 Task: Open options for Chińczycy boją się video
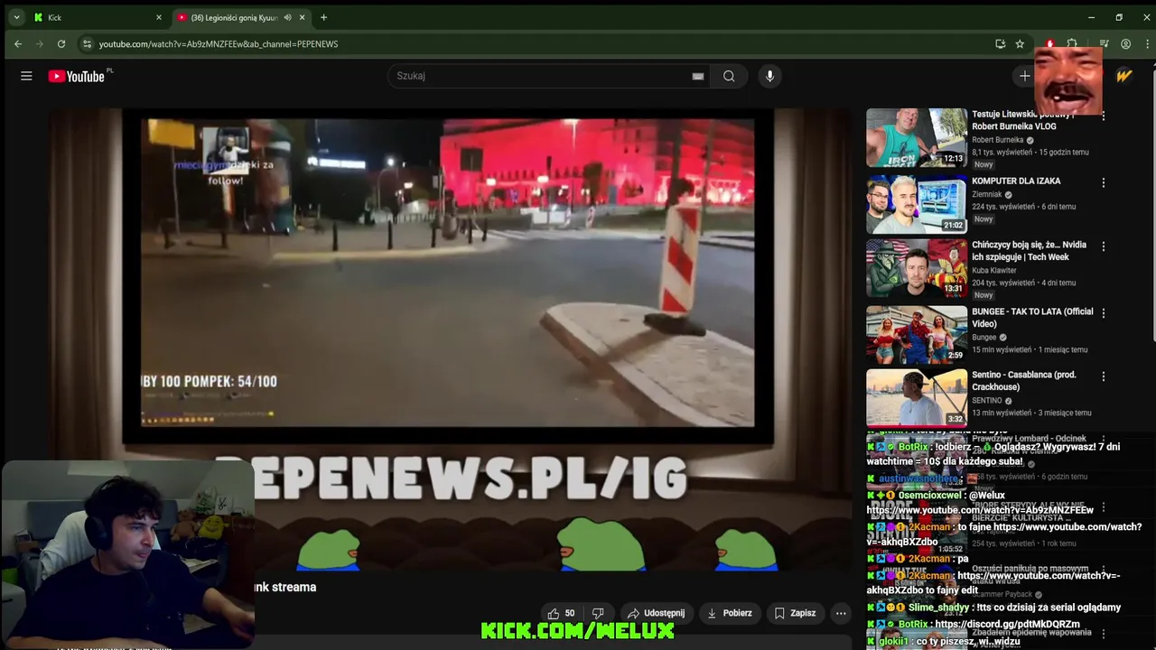1103,246
